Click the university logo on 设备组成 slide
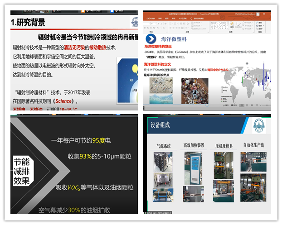The width and height of the screenshot is (282, 225). 259,125
